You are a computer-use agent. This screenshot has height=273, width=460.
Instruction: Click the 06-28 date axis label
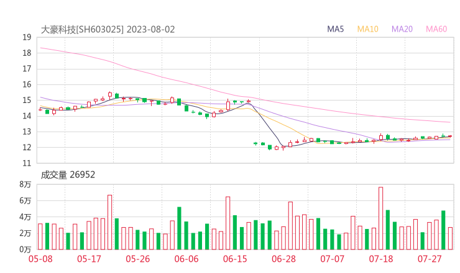(283, 259)
